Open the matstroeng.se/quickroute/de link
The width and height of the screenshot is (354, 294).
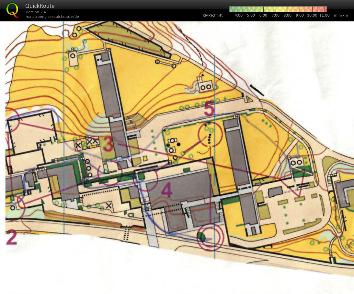click(52, 16)
